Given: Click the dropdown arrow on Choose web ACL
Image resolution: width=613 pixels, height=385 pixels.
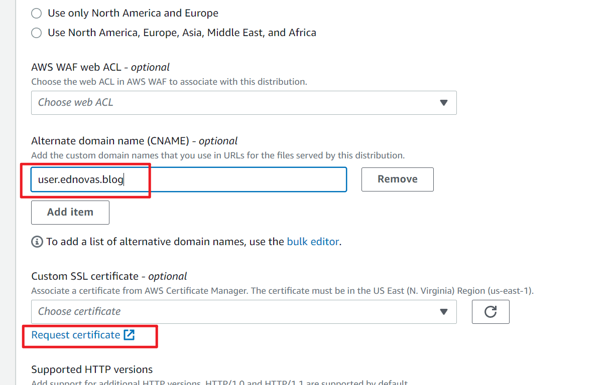Looking at the screenshot, I should point(444,102).
